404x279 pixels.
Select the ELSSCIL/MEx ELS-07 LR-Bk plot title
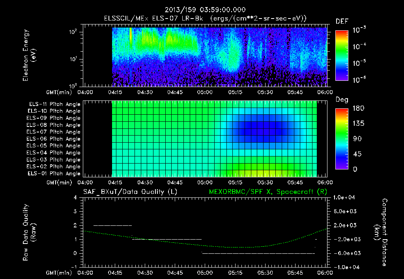pos(205,19)
